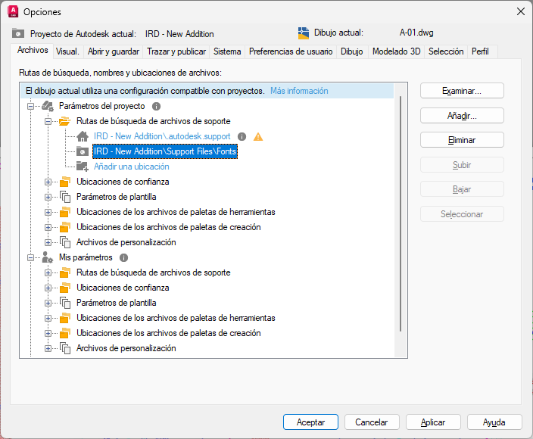
Task: Click folder icon of project paletas de creación
Action: pos(65,227)
